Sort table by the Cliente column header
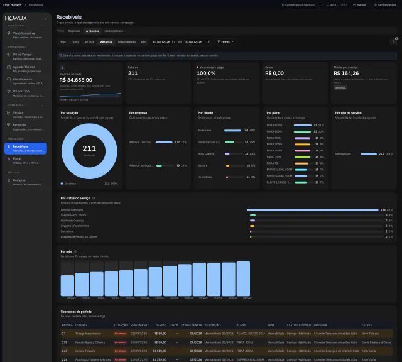 click(81, 325)
